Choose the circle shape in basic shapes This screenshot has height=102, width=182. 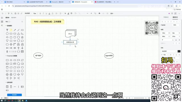7,34
